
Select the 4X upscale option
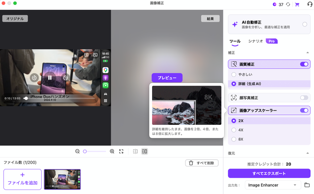[234, 130]
